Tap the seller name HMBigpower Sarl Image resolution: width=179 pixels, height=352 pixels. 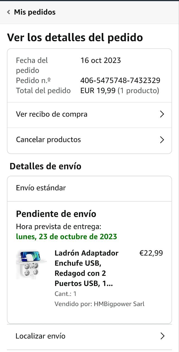(119, 304)
